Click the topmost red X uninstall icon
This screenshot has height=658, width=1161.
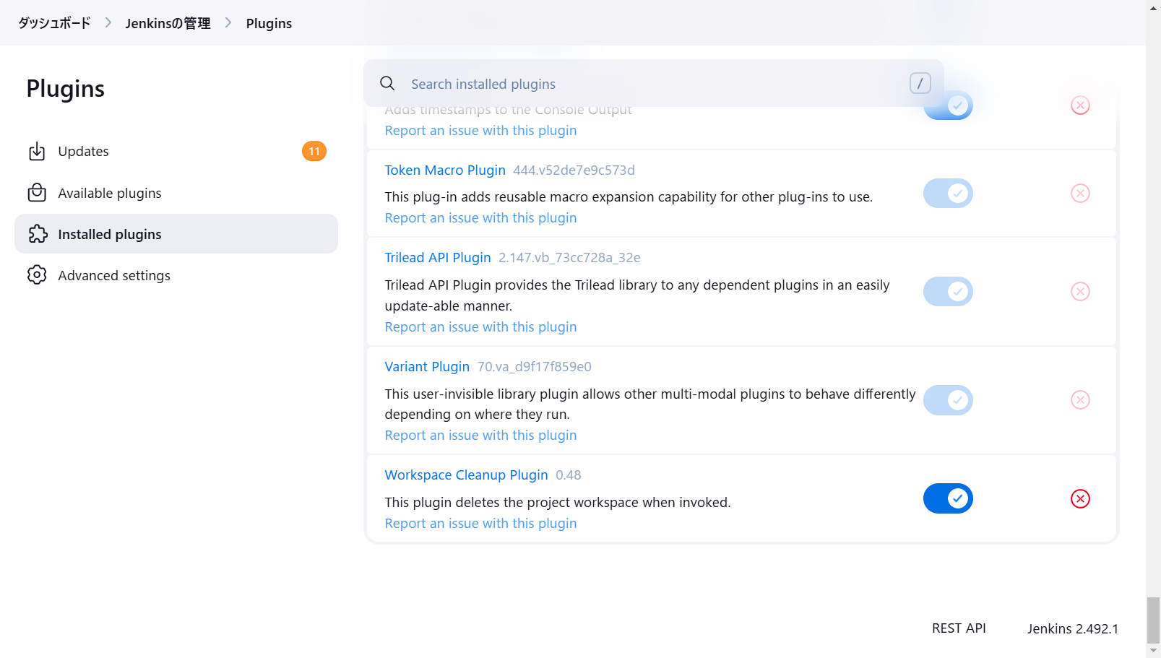tap(1080, 105)
